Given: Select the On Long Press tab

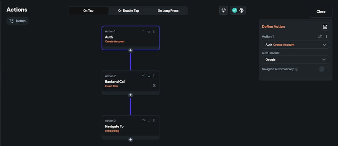Looking at the screenshot, I should 168,11.
